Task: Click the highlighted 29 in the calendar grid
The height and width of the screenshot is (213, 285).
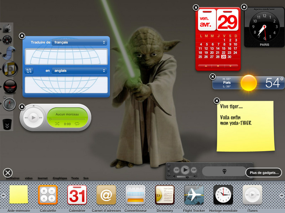Action: click(x=224, y=57)
